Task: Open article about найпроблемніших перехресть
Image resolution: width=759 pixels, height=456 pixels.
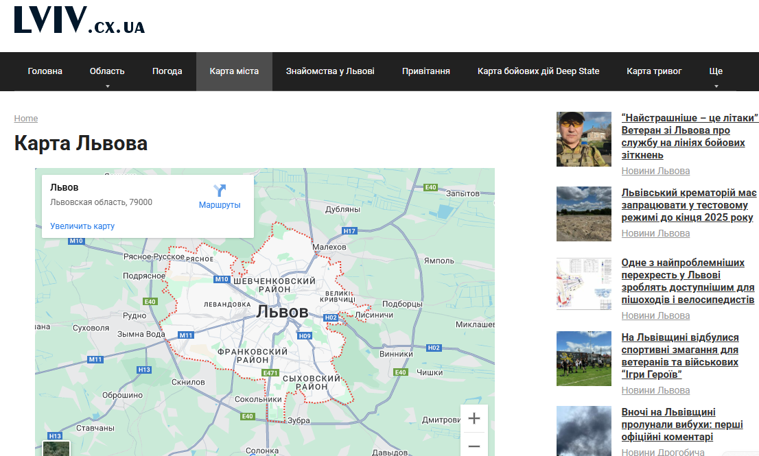Action: (688, 281)
